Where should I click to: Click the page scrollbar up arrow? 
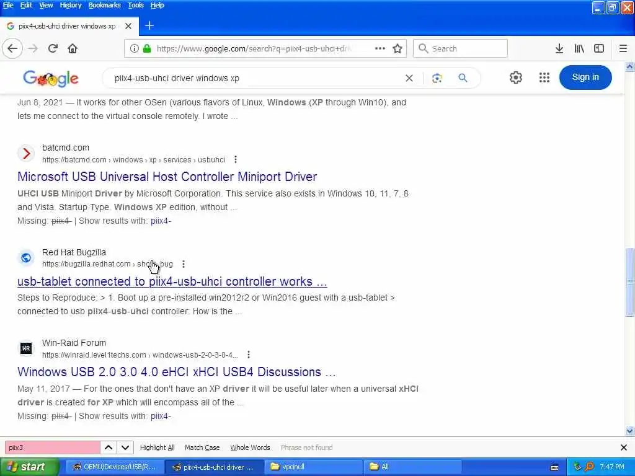(630, 67)
